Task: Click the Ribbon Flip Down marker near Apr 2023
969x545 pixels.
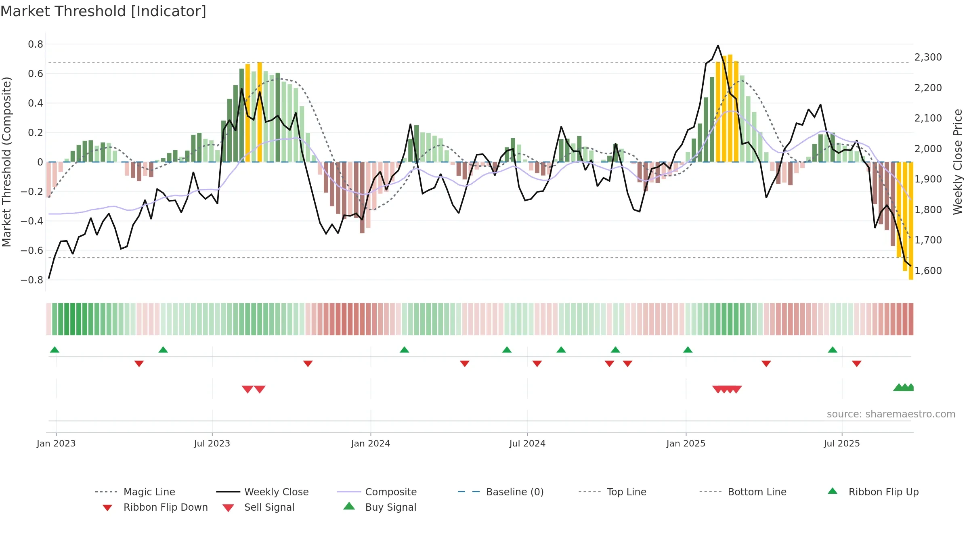Action: [x=139, y=364]
